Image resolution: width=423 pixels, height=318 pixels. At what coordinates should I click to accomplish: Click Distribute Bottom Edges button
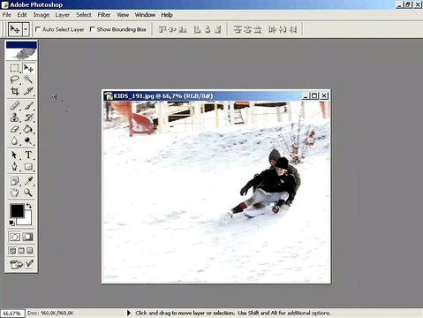click(x=258, y=29)
